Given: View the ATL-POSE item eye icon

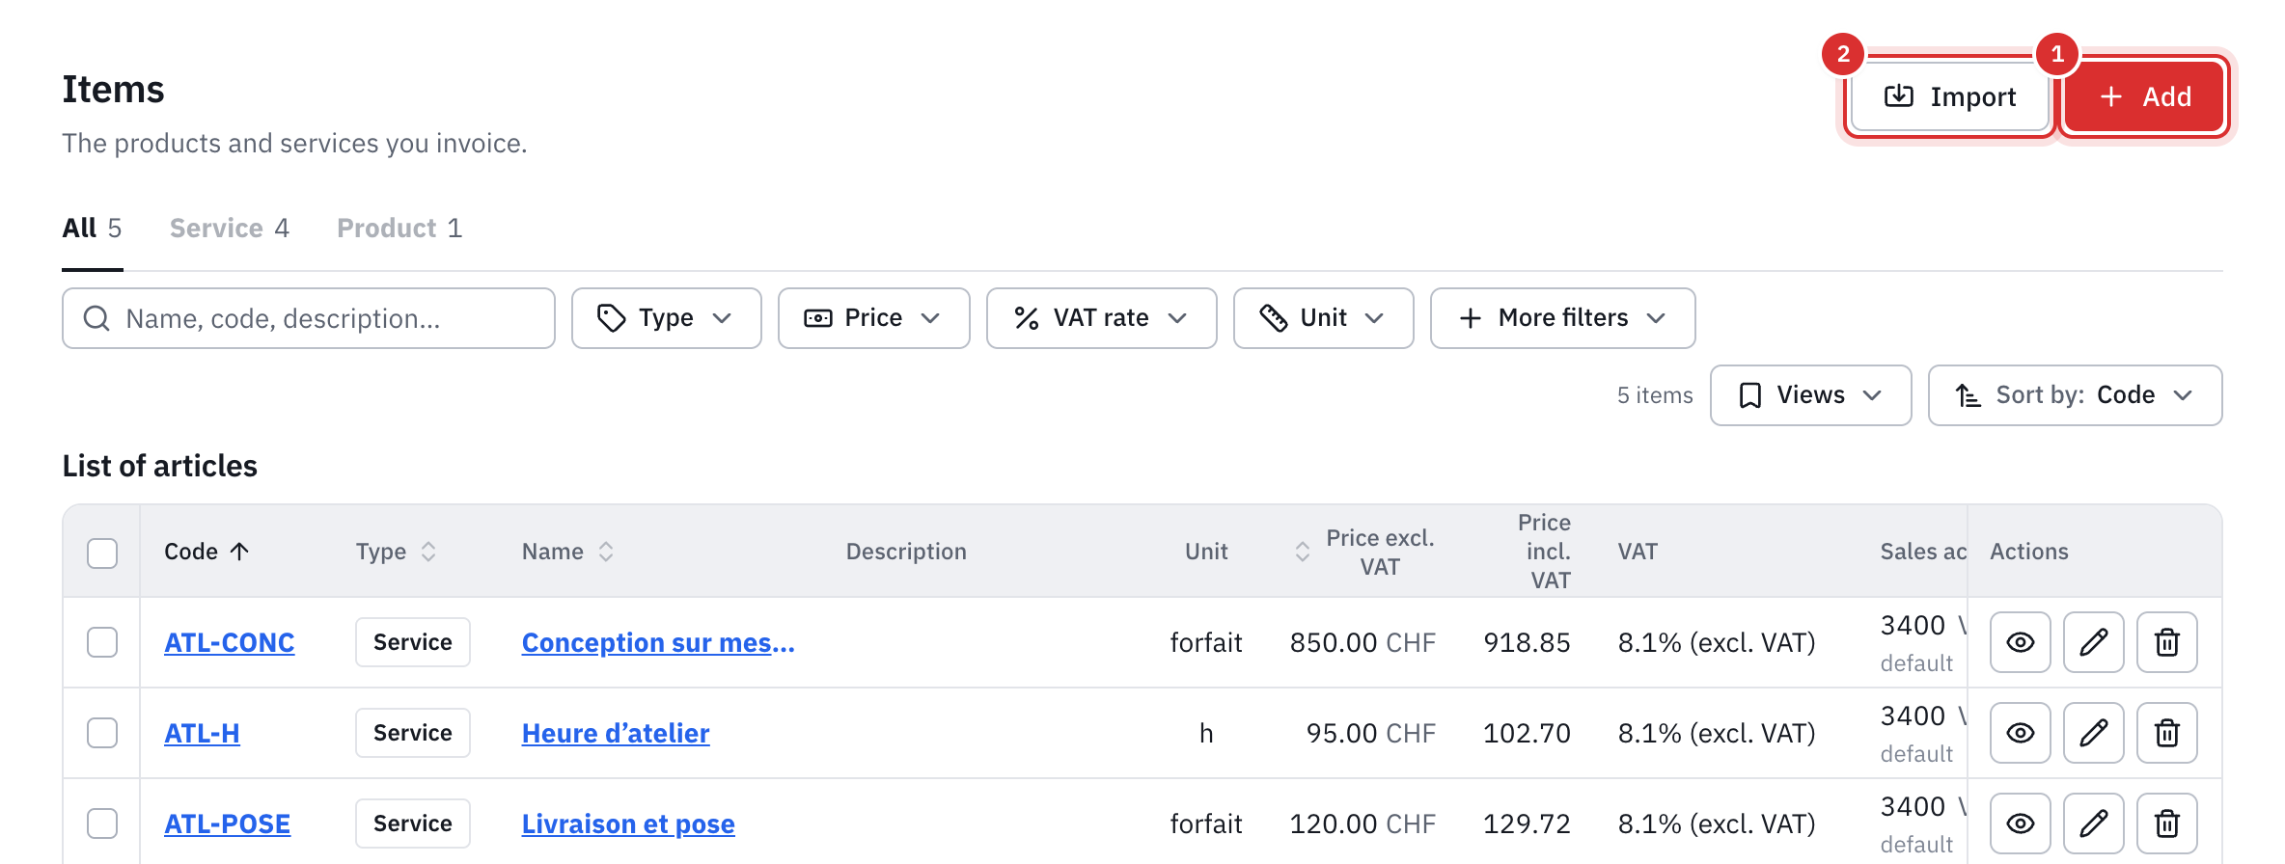Looking at the screenshot, I should coord(2020,823).
